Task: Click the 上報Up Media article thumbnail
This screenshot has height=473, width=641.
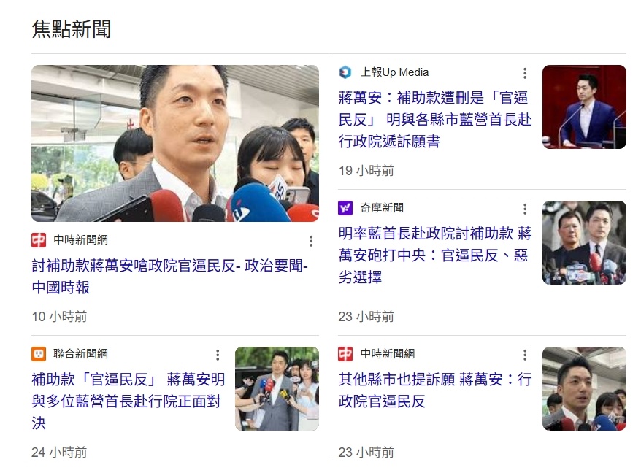Action: 584,107
